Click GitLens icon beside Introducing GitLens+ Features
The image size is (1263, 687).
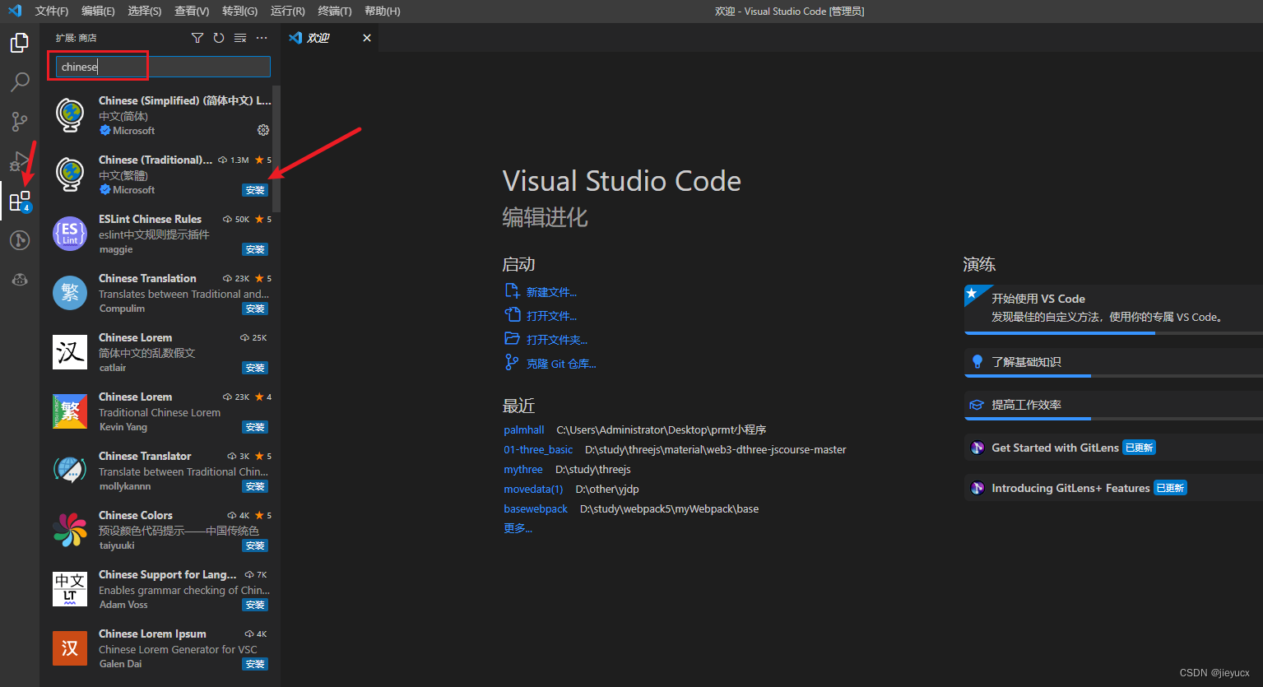977,488
